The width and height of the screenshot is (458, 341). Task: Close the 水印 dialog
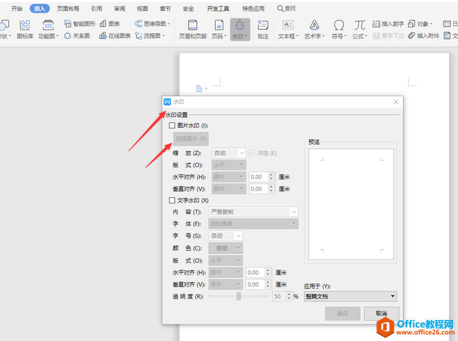coord(396,102)
